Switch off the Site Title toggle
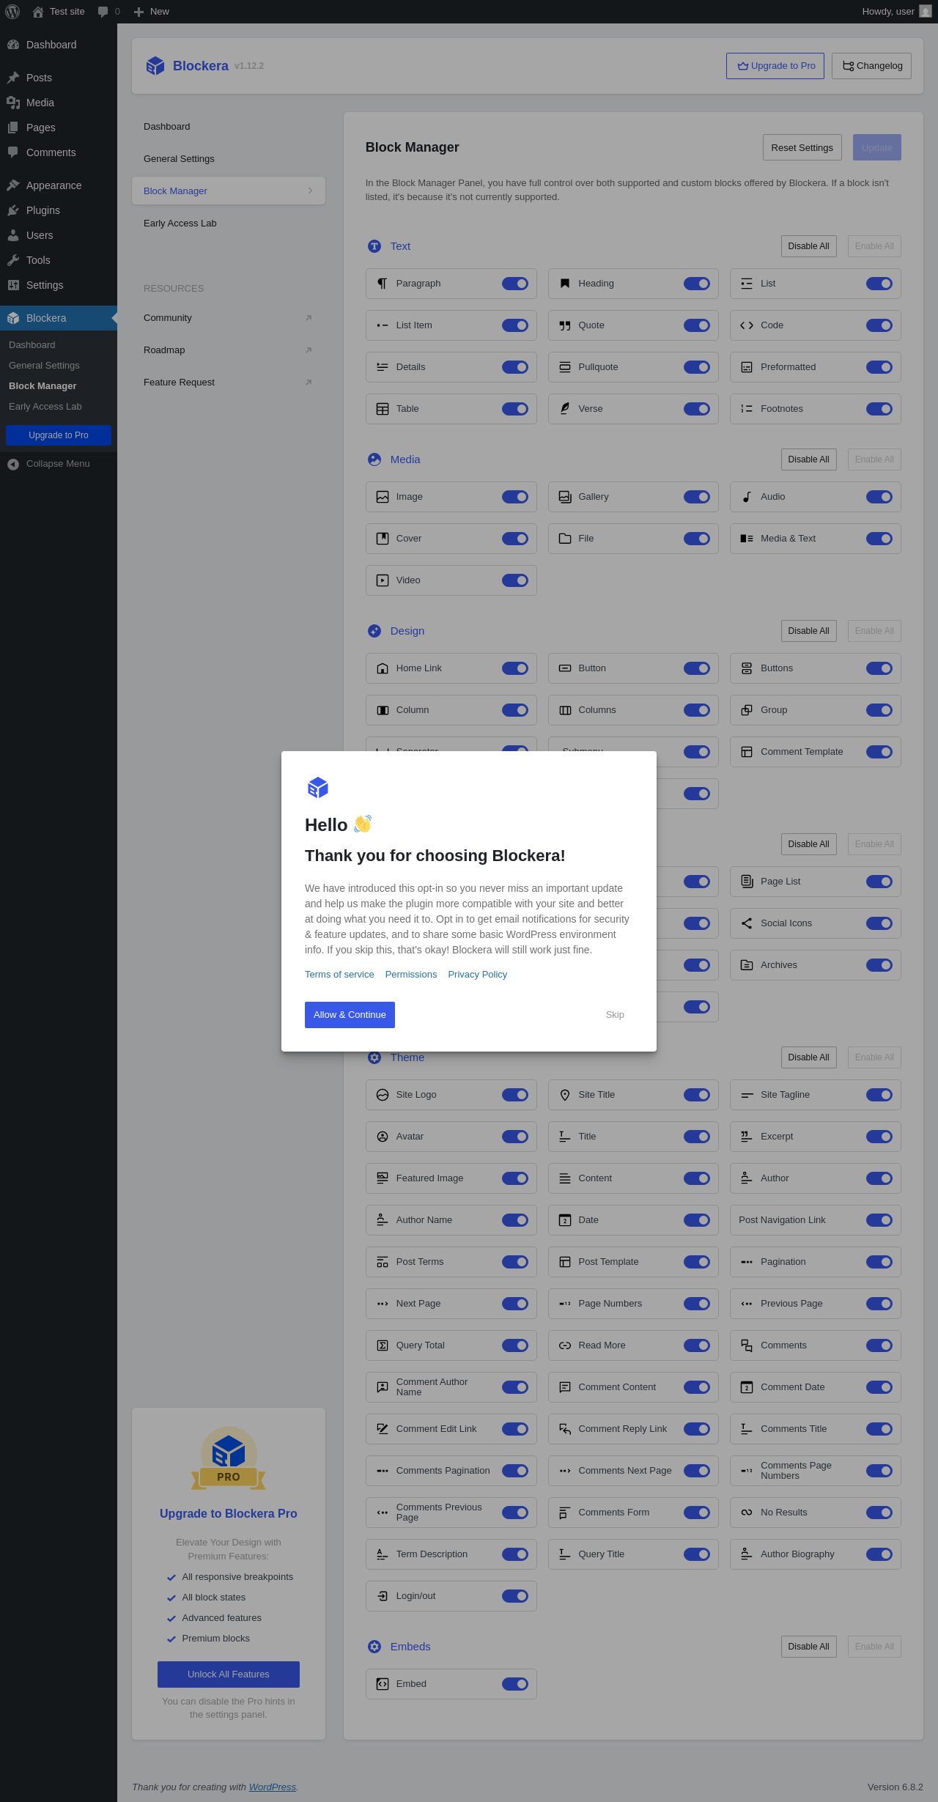The image size is (938, 1802). 697,1095
